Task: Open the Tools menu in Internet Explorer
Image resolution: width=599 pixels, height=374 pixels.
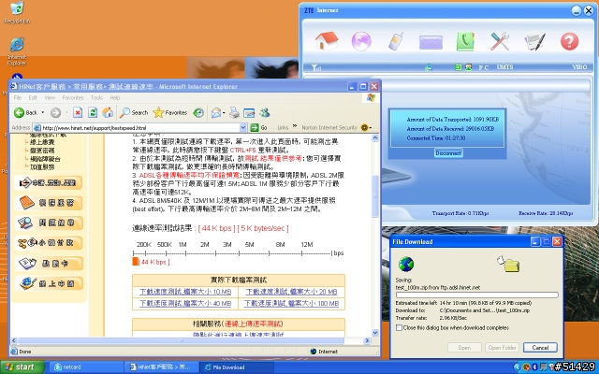Action: 96,97
